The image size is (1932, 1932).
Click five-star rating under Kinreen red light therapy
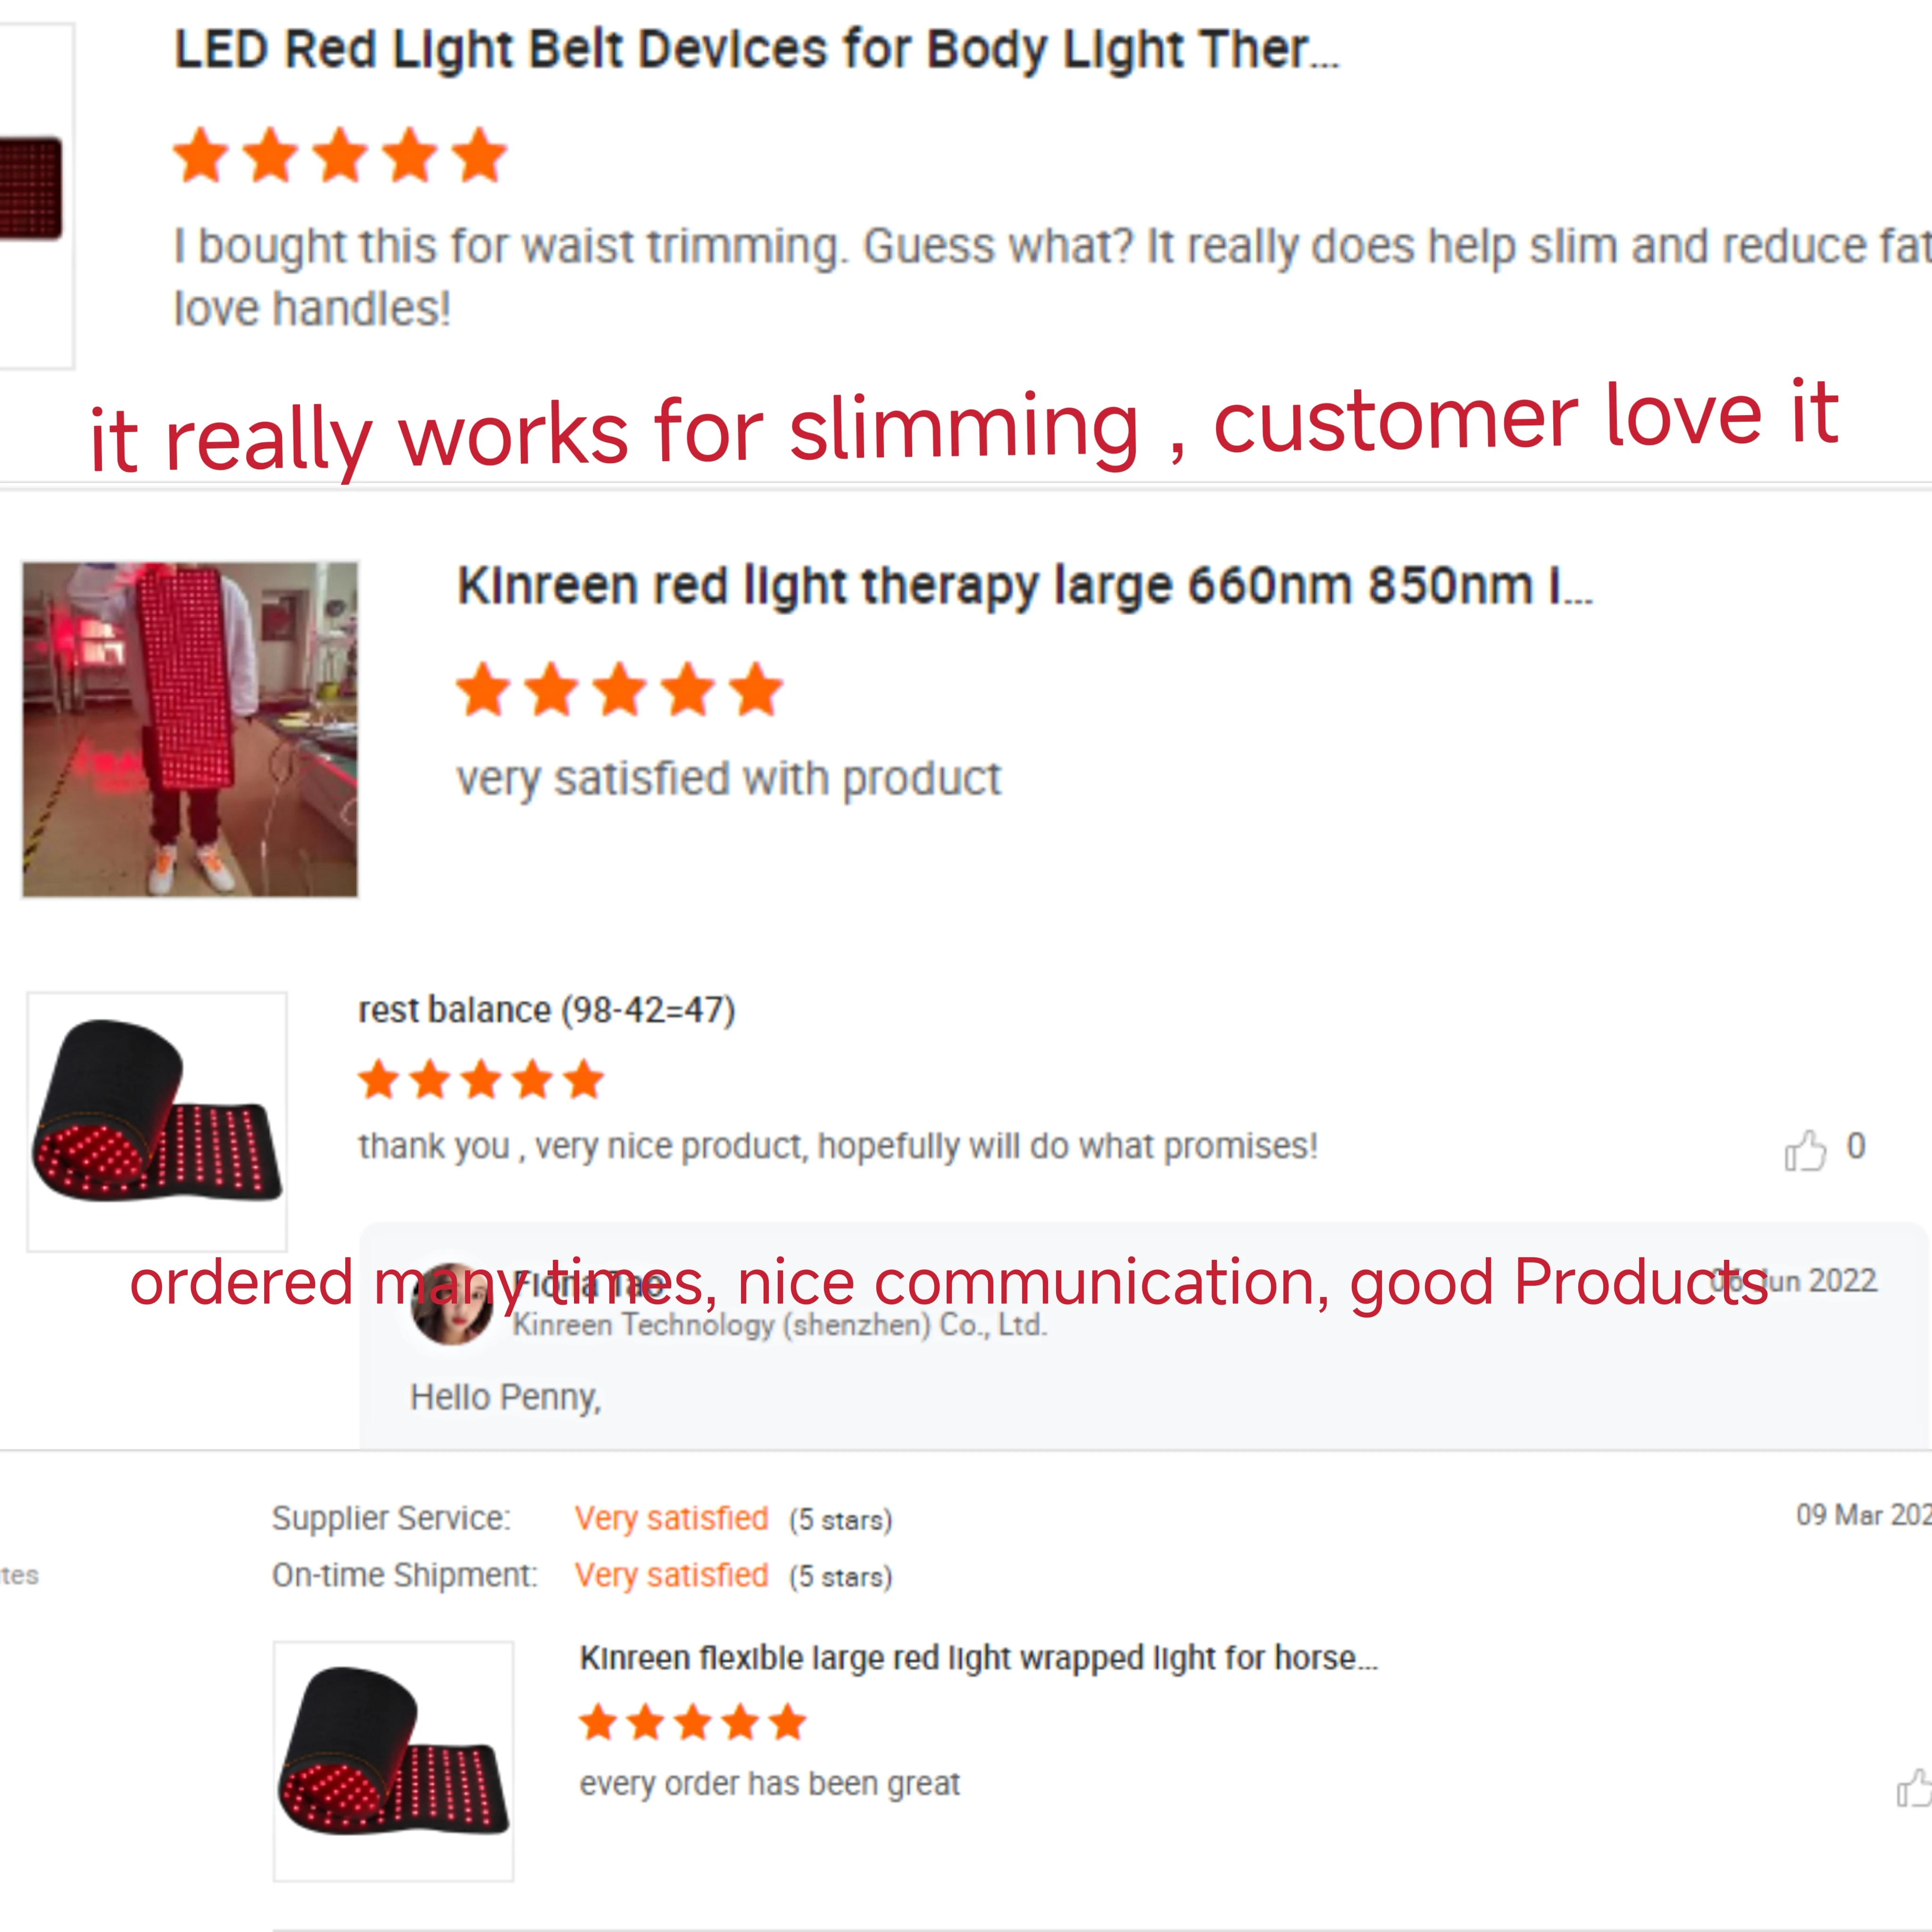[x=619, y=690]
